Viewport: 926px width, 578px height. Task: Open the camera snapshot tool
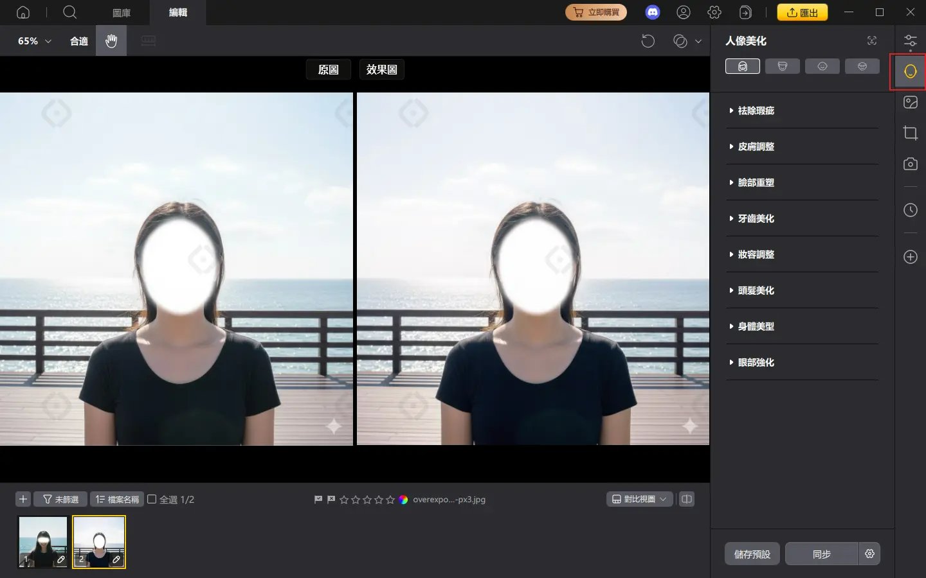point(910,164)
